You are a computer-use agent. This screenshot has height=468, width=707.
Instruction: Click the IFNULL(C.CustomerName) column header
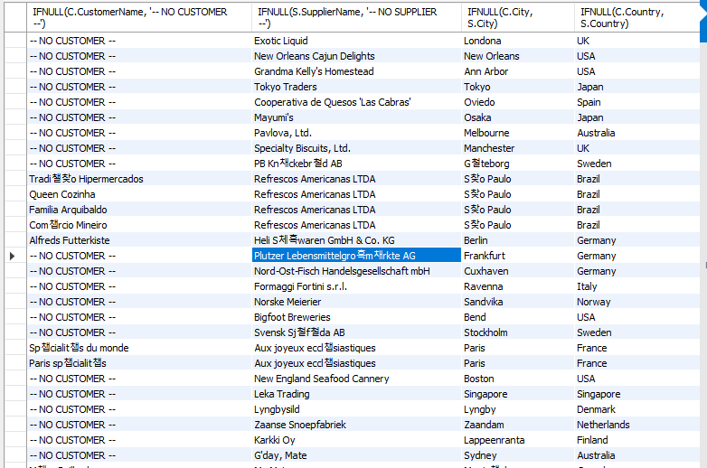pos(139,17)
